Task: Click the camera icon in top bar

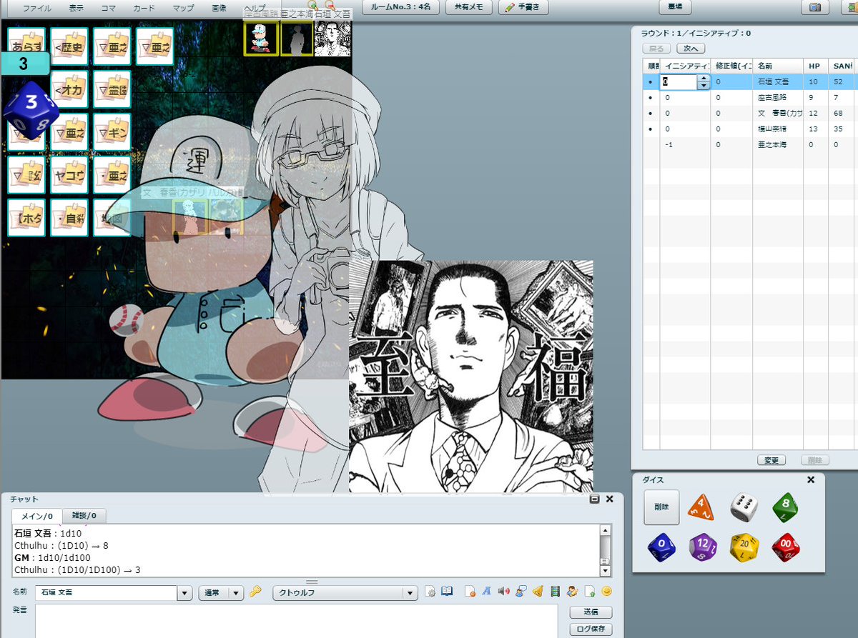Action: (x=814, y=7)
